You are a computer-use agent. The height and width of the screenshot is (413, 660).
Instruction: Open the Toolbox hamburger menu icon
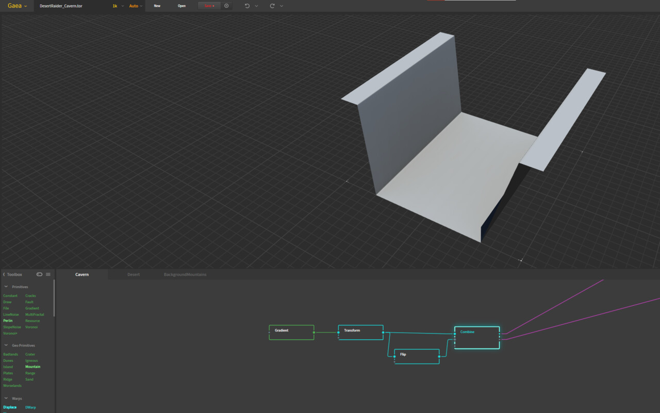pyautogui.click(x=48, y=274)
